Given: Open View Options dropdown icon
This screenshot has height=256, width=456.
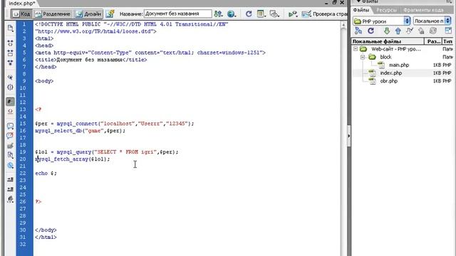Looking at the screenshot, I should click(261, 14).
